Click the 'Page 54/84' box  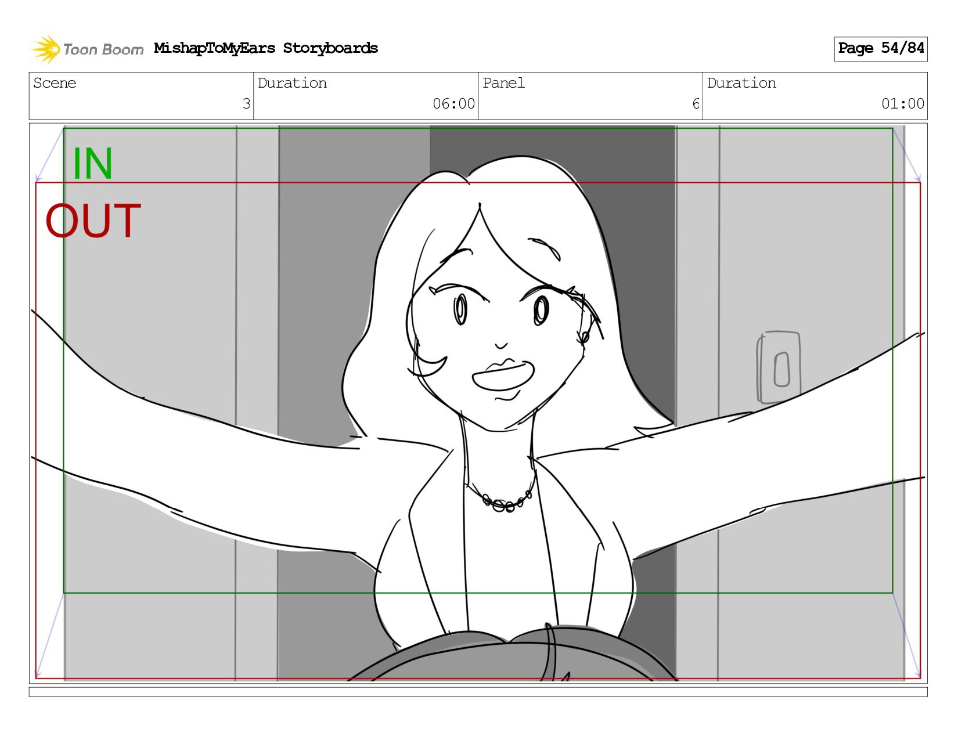point(881,49)
